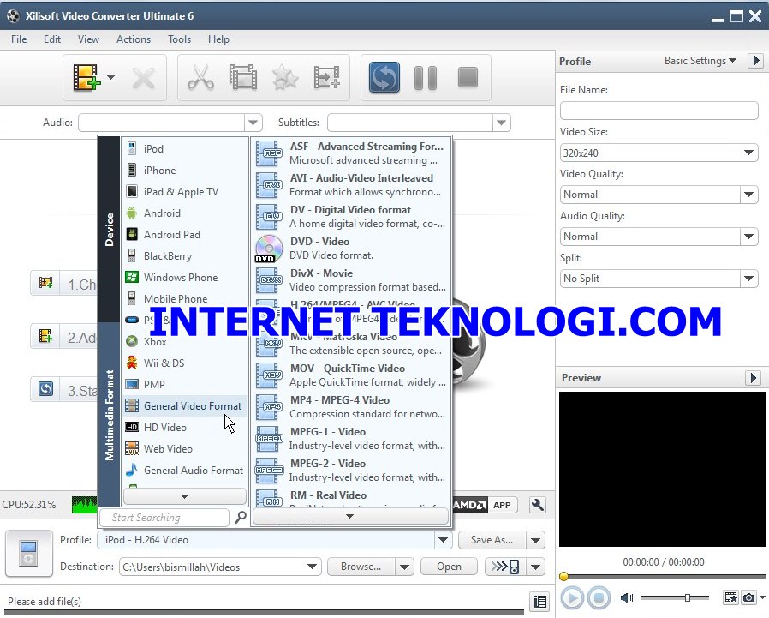Select General Audio Format category
The width and height of the screenshot is (769, 618).
tap(184, 471)
